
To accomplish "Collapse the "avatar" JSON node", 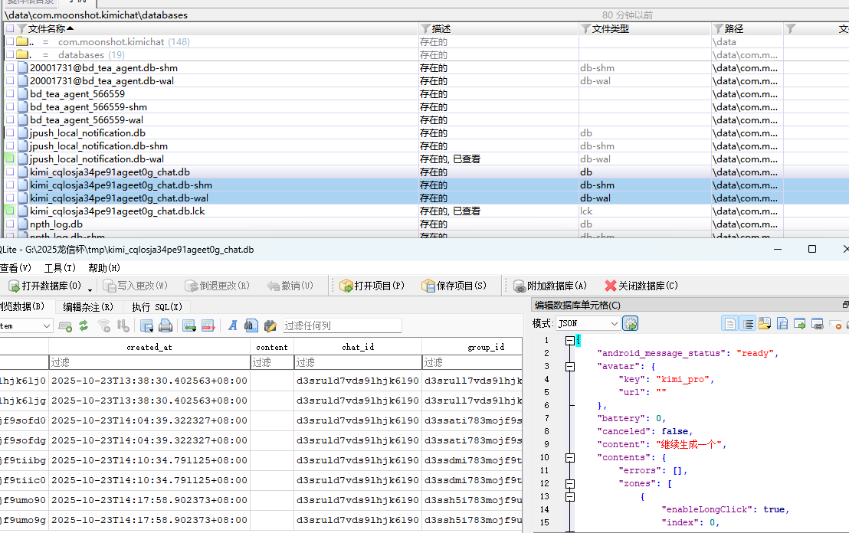I will [569, 367].
